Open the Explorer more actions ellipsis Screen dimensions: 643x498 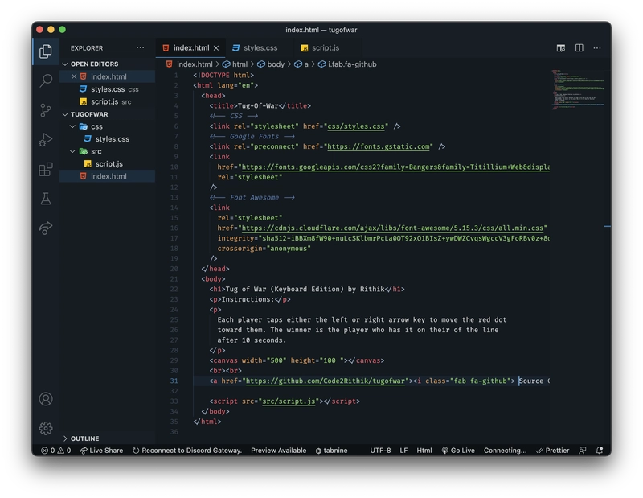140,47
